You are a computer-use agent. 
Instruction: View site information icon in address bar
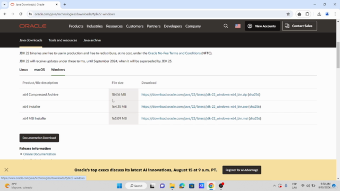pos(30,14)
